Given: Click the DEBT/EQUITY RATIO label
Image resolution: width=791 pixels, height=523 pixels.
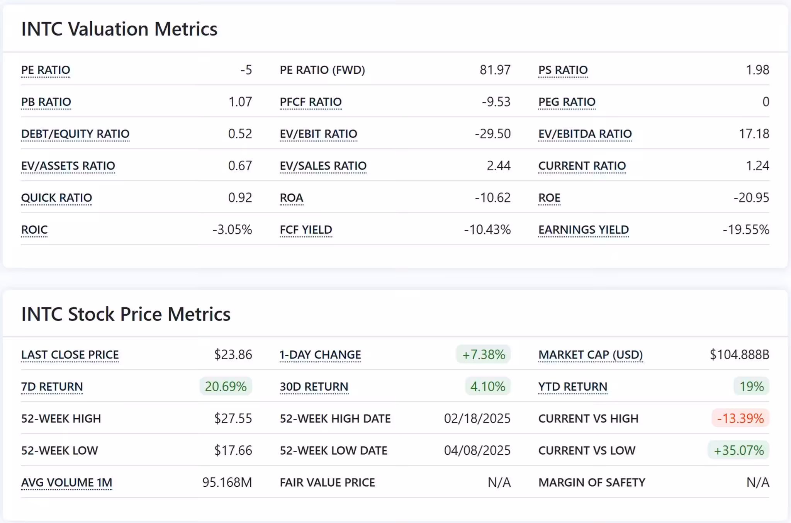Looking at the screenshot, I should click(x=75, y=134).
